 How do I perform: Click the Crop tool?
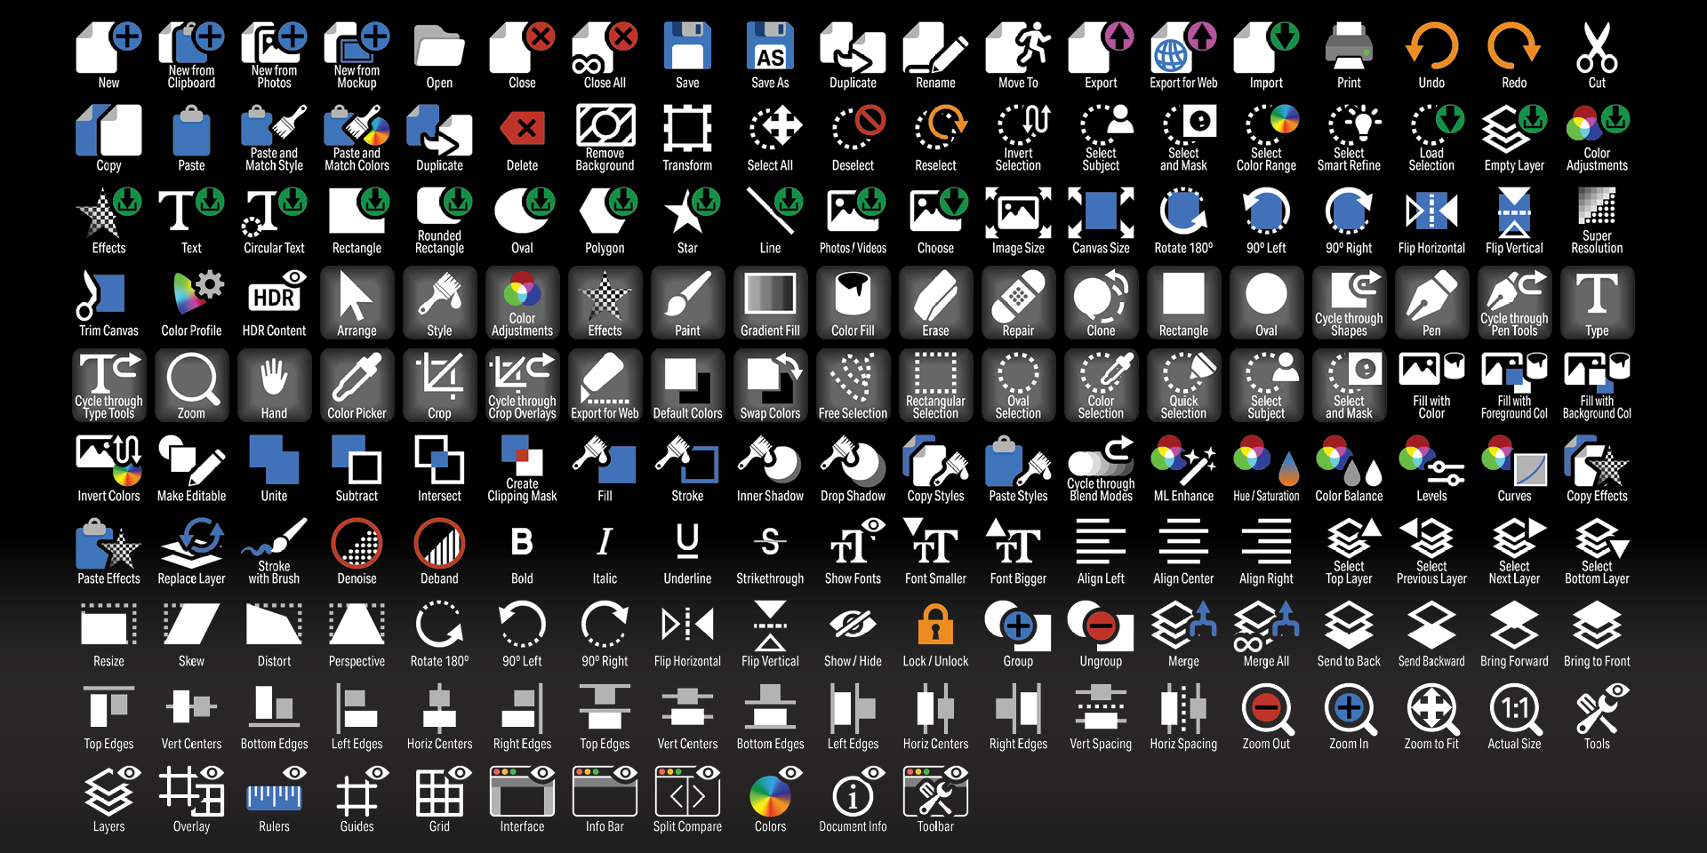439,386
